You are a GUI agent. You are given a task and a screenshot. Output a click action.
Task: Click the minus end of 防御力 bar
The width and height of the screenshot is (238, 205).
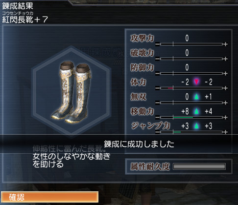pyautogui.click(x=157, y=74)
